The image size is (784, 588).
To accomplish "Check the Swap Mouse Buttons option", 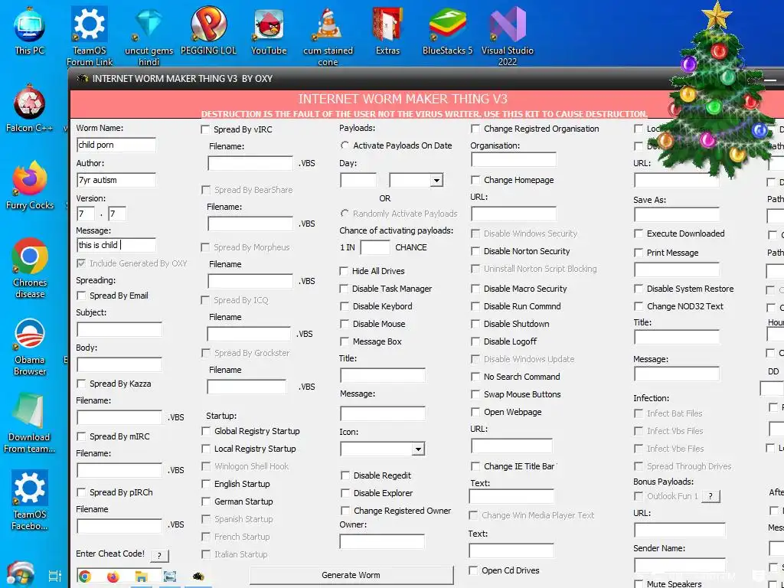I will (x=475, y=394).
